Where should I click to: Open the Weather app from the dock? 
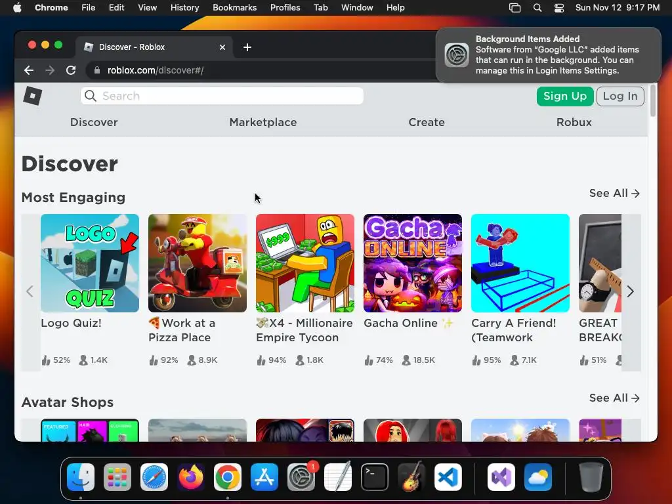[x=538, y=477]
